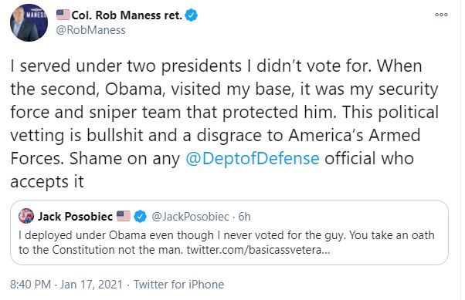Visit the @RobManess handle
This screenshot has height=300, width=465.
[90, 30]
